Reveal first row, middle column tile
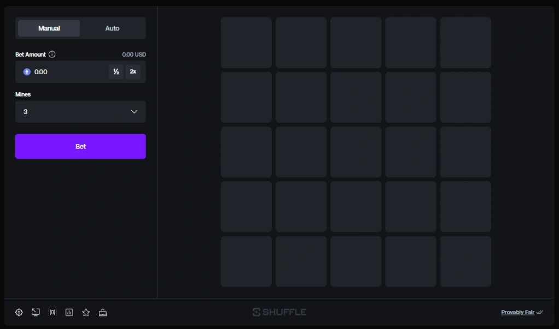The image size is (559, 329). (356, 43)
